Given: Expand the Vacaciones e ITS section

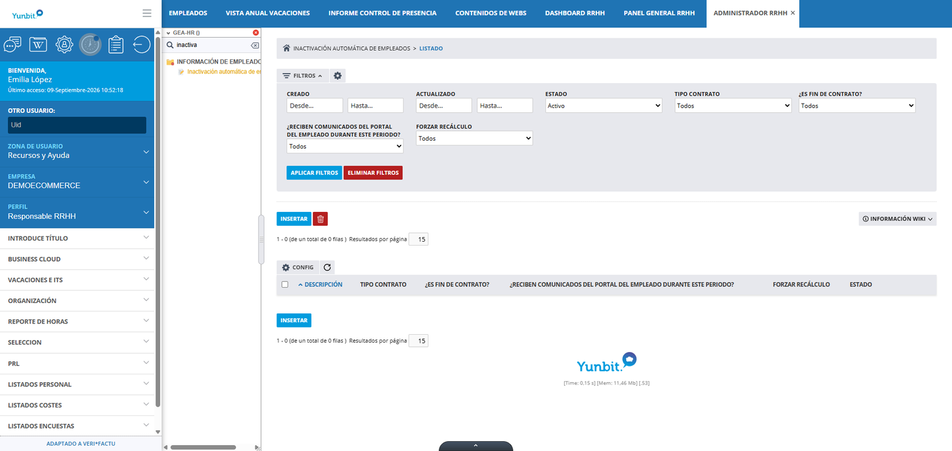Looking at the screenshot, I should tap(77, 280).
